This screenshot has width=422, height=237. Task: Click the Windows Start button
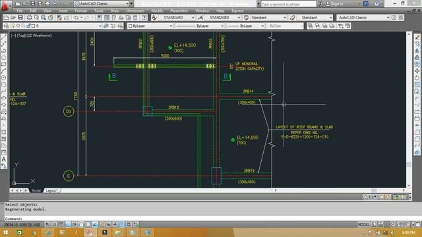(x=5, y=232)
